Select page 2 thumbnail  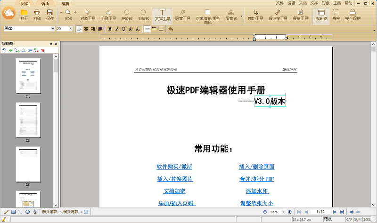pos(28,119)
